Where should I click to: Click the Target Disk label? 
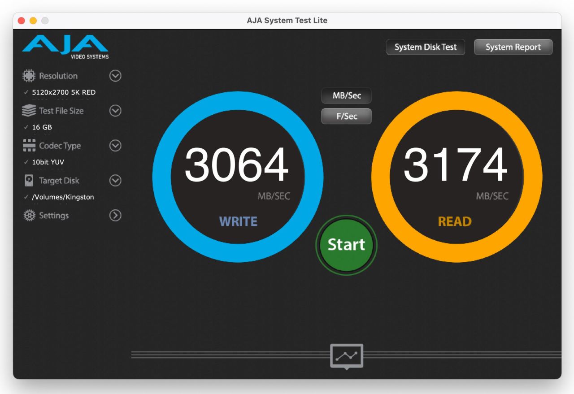pos(59,181)
